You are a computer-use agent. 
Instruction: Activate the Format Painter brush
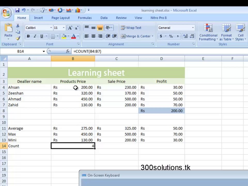pos(18,38)
